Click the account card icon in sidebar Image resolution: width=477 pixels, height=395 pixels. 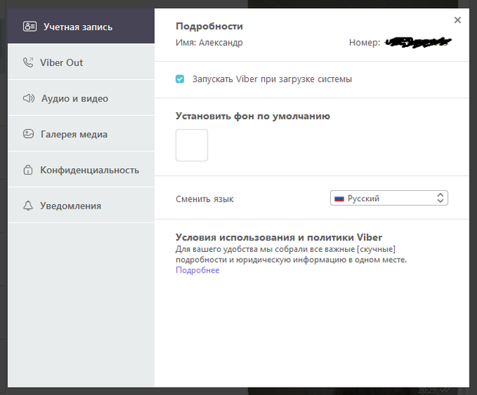pos(29,27)
